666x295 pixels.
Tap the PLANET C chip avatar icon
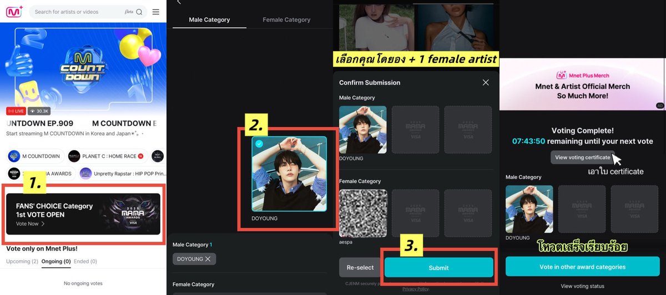pos(74,156)
